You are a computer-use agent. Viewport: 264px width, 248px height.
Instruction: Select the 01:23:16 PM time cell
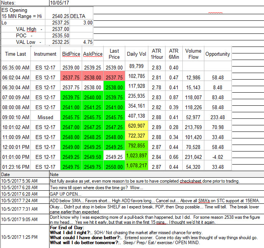[16, 167]
